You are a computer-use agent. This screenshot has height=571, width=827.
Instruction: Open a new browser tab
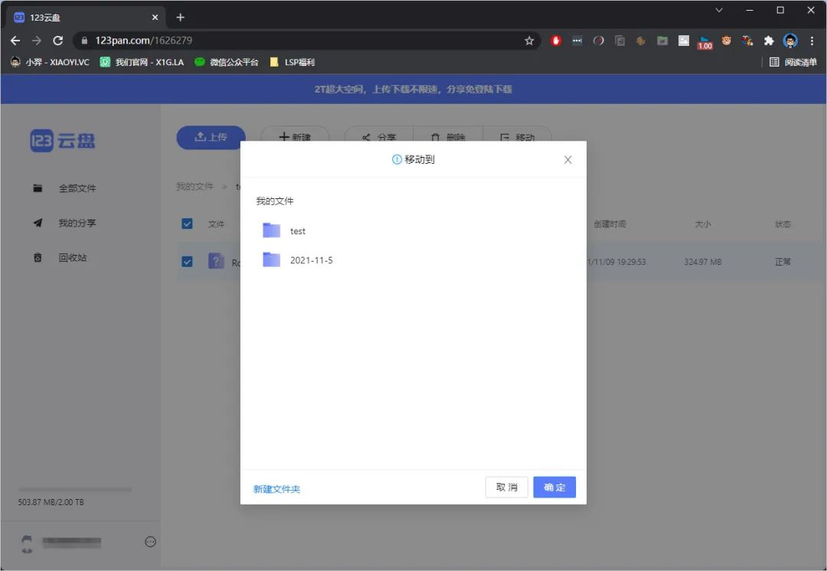pos(181,17)
